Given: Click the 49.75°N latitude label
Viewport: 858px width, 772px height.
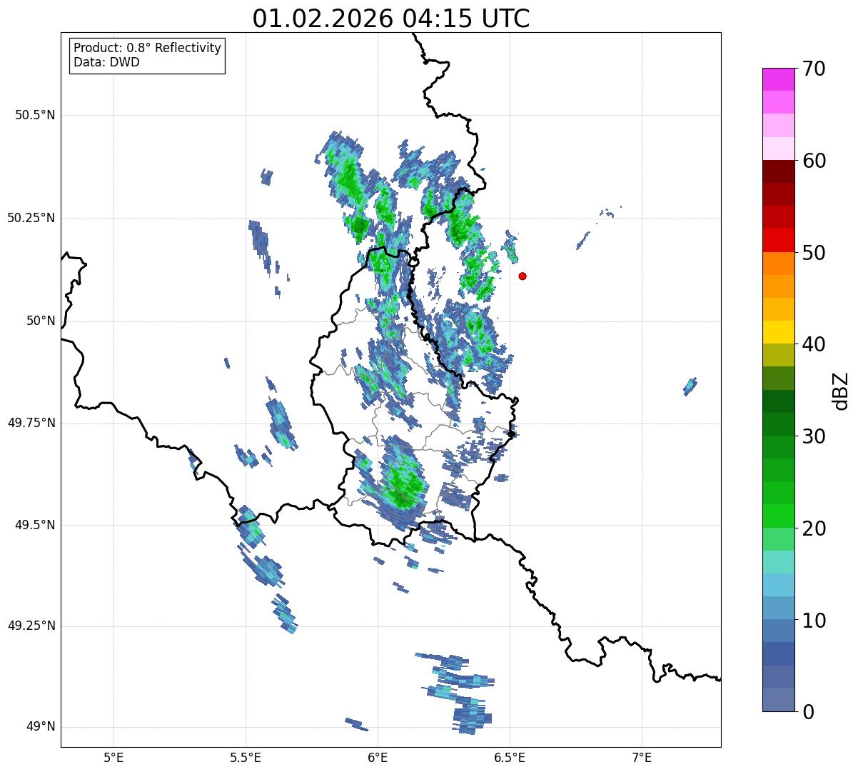Looking at the screenshot, I should pyautogui.click(x=31, y=423).
